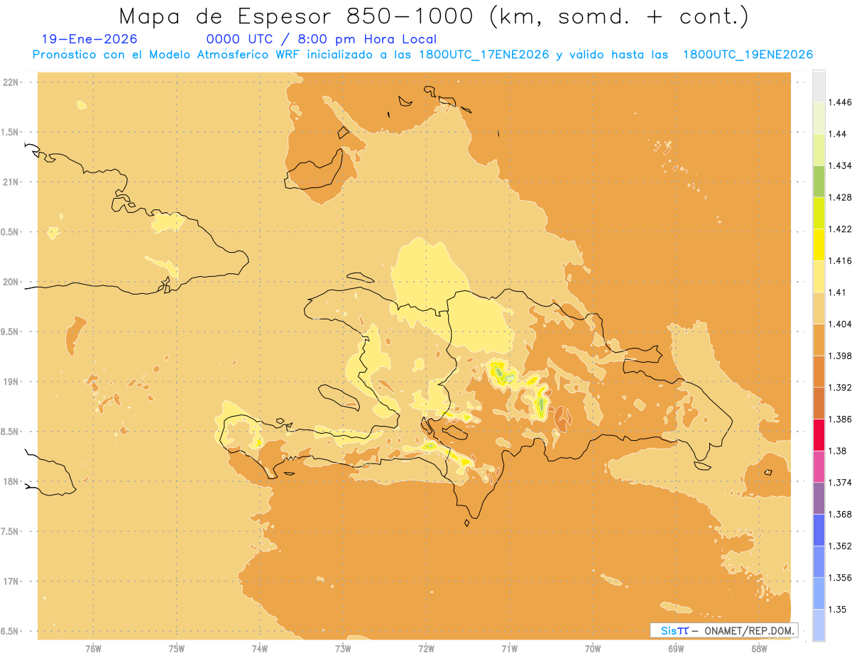Click the color bar label "1.374"
The width and height of the screenshot is (852, 658).
pyautogui.click(x=839, y=483)
